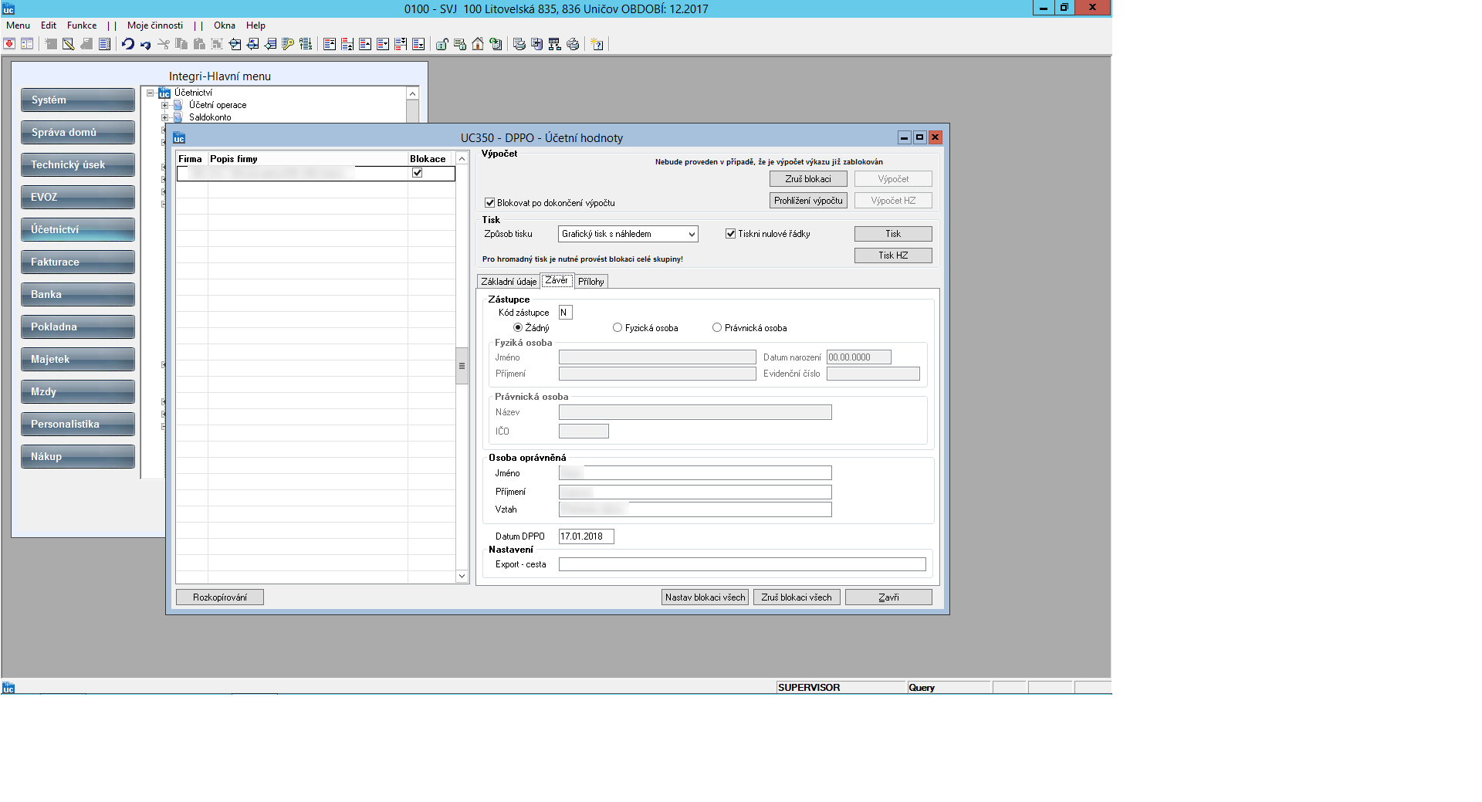1482x802 pixels.
Task: Click the printer icon in toolbar
Action: (573, 44)
